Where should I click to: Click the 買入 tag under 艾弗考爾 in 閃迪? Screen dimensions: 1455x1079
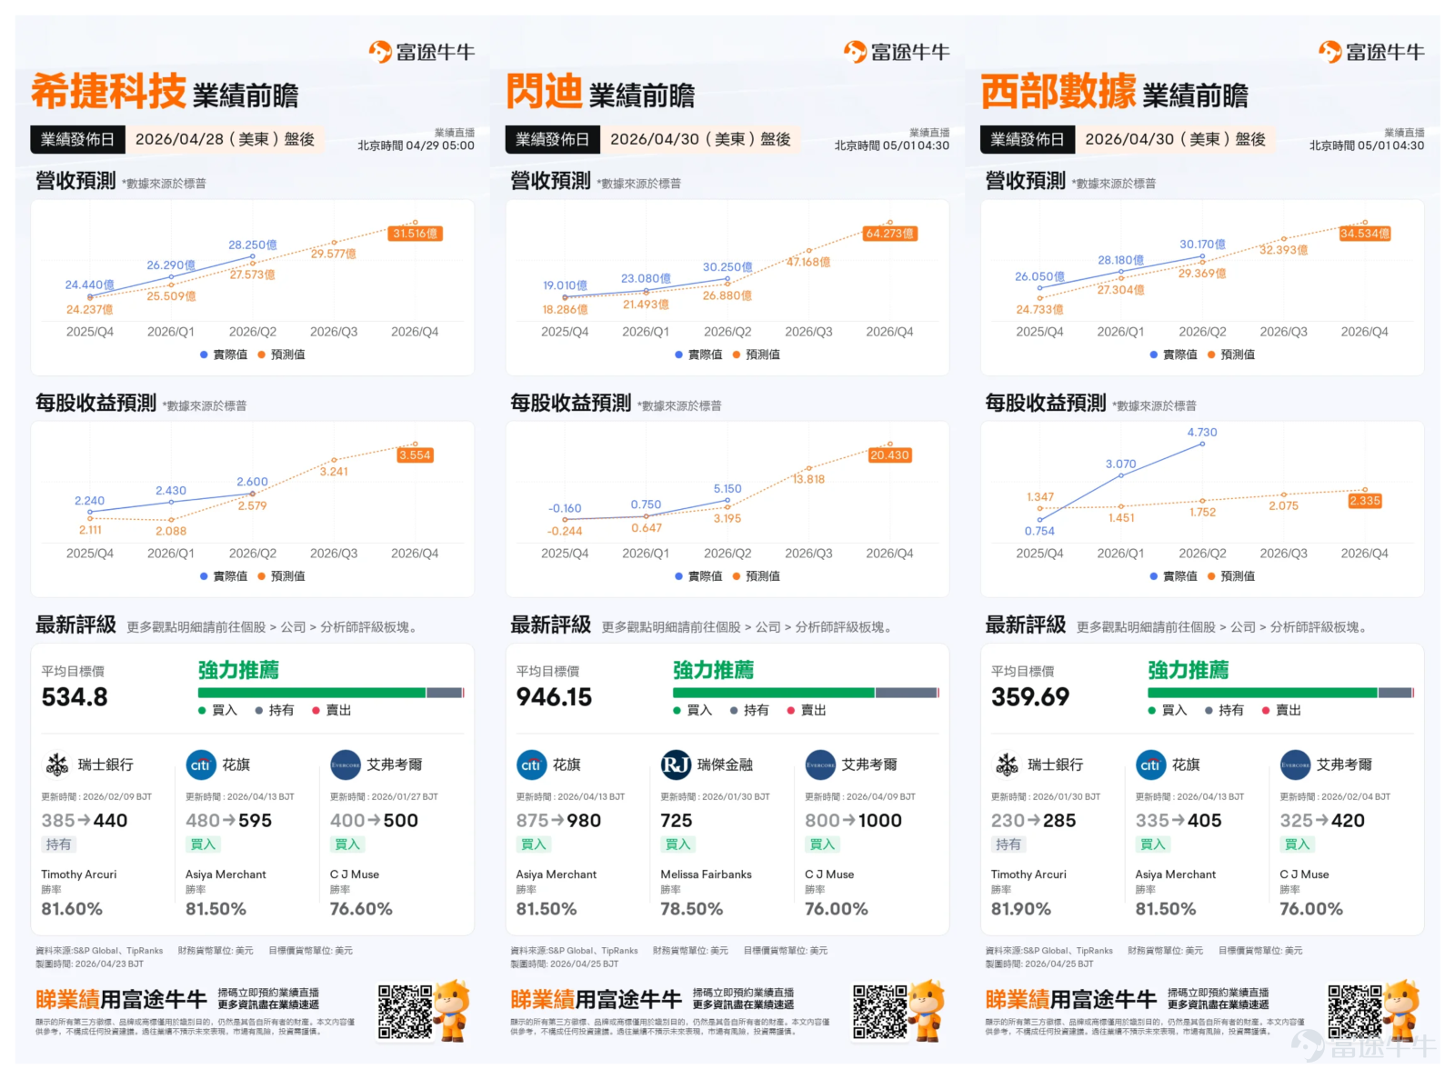[822, 844]
